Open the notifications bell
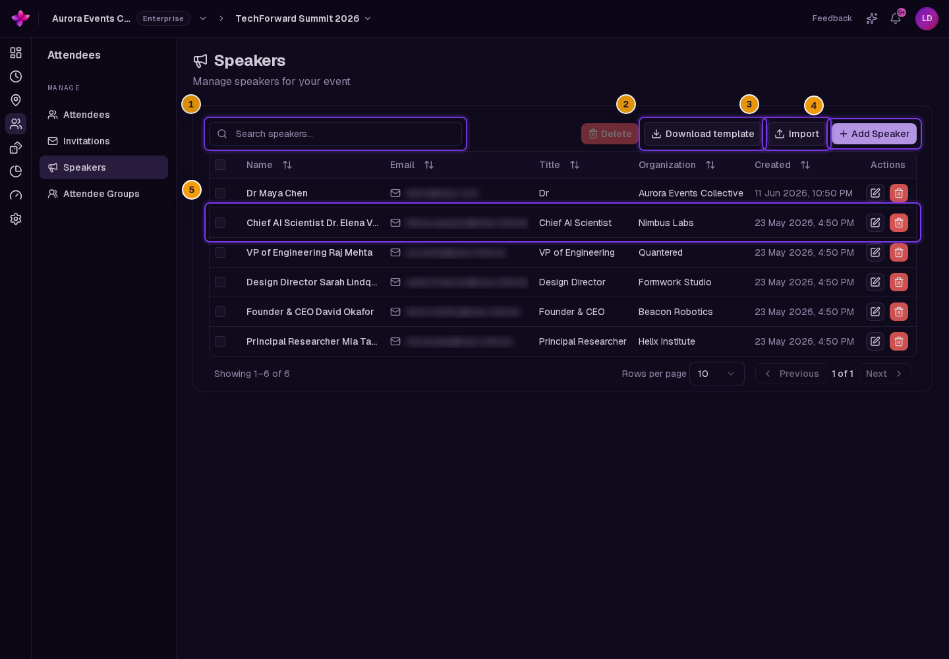Screen dimensions: 949x659 [896, 18]
